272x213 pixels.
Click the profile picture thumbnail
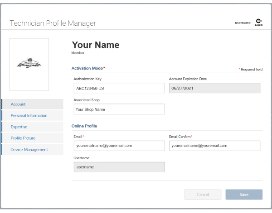click(29, 64)
